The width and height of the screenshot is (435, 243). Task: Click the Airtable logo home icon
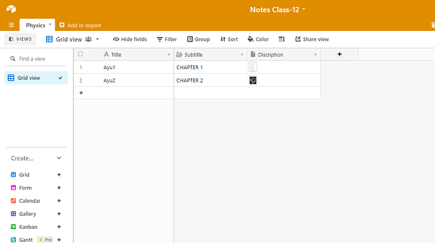[x=11, y=9]
